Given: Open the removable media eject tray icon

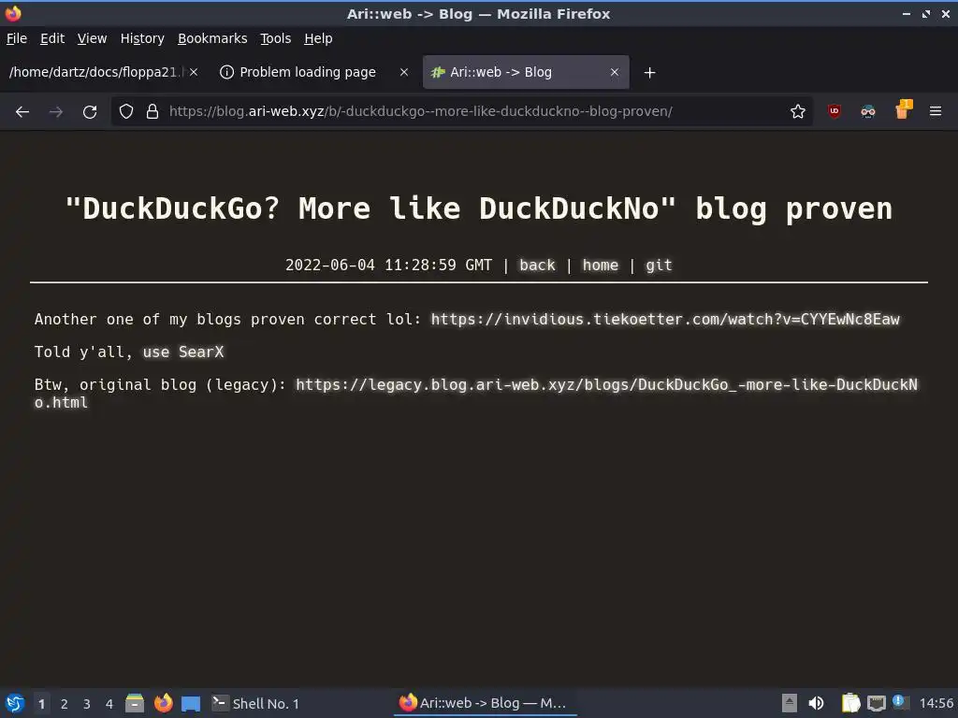Looking at the screenshot, I should [790, 703].
